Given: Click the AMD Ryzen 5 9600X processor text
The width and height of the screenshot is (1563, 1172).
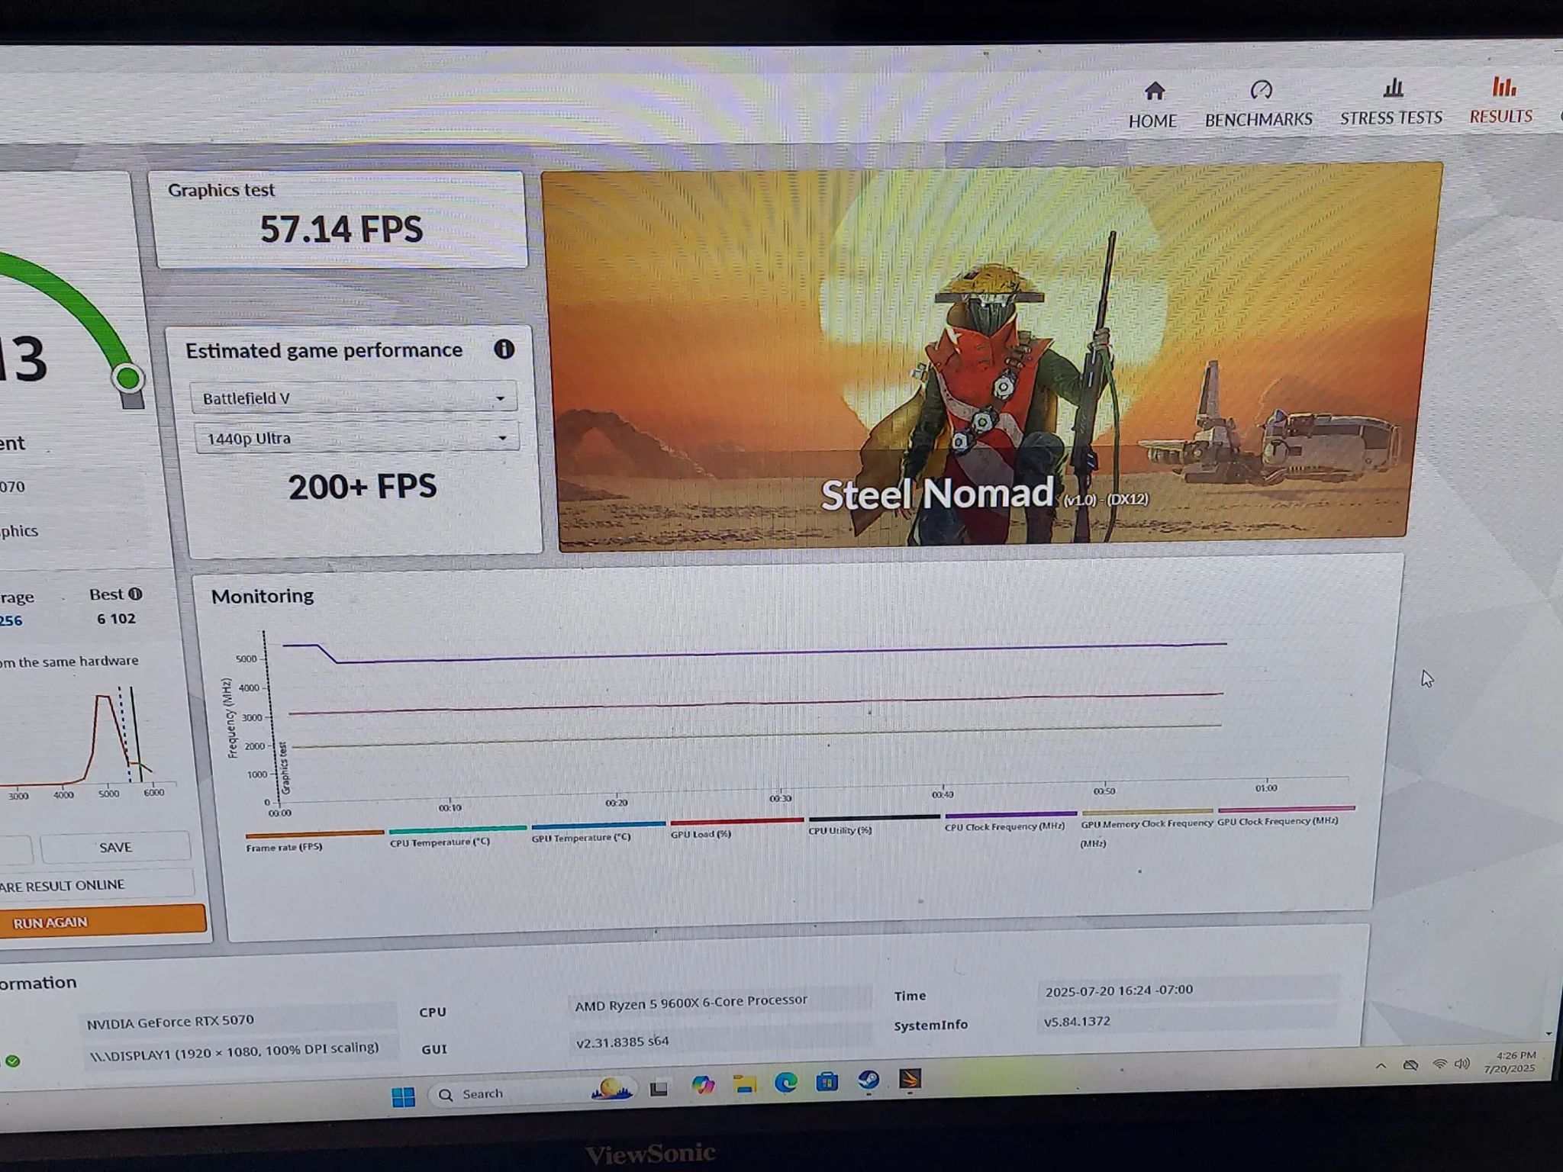Looking at the screenshot, I should pyautogui.click(x=691, y=1003).
